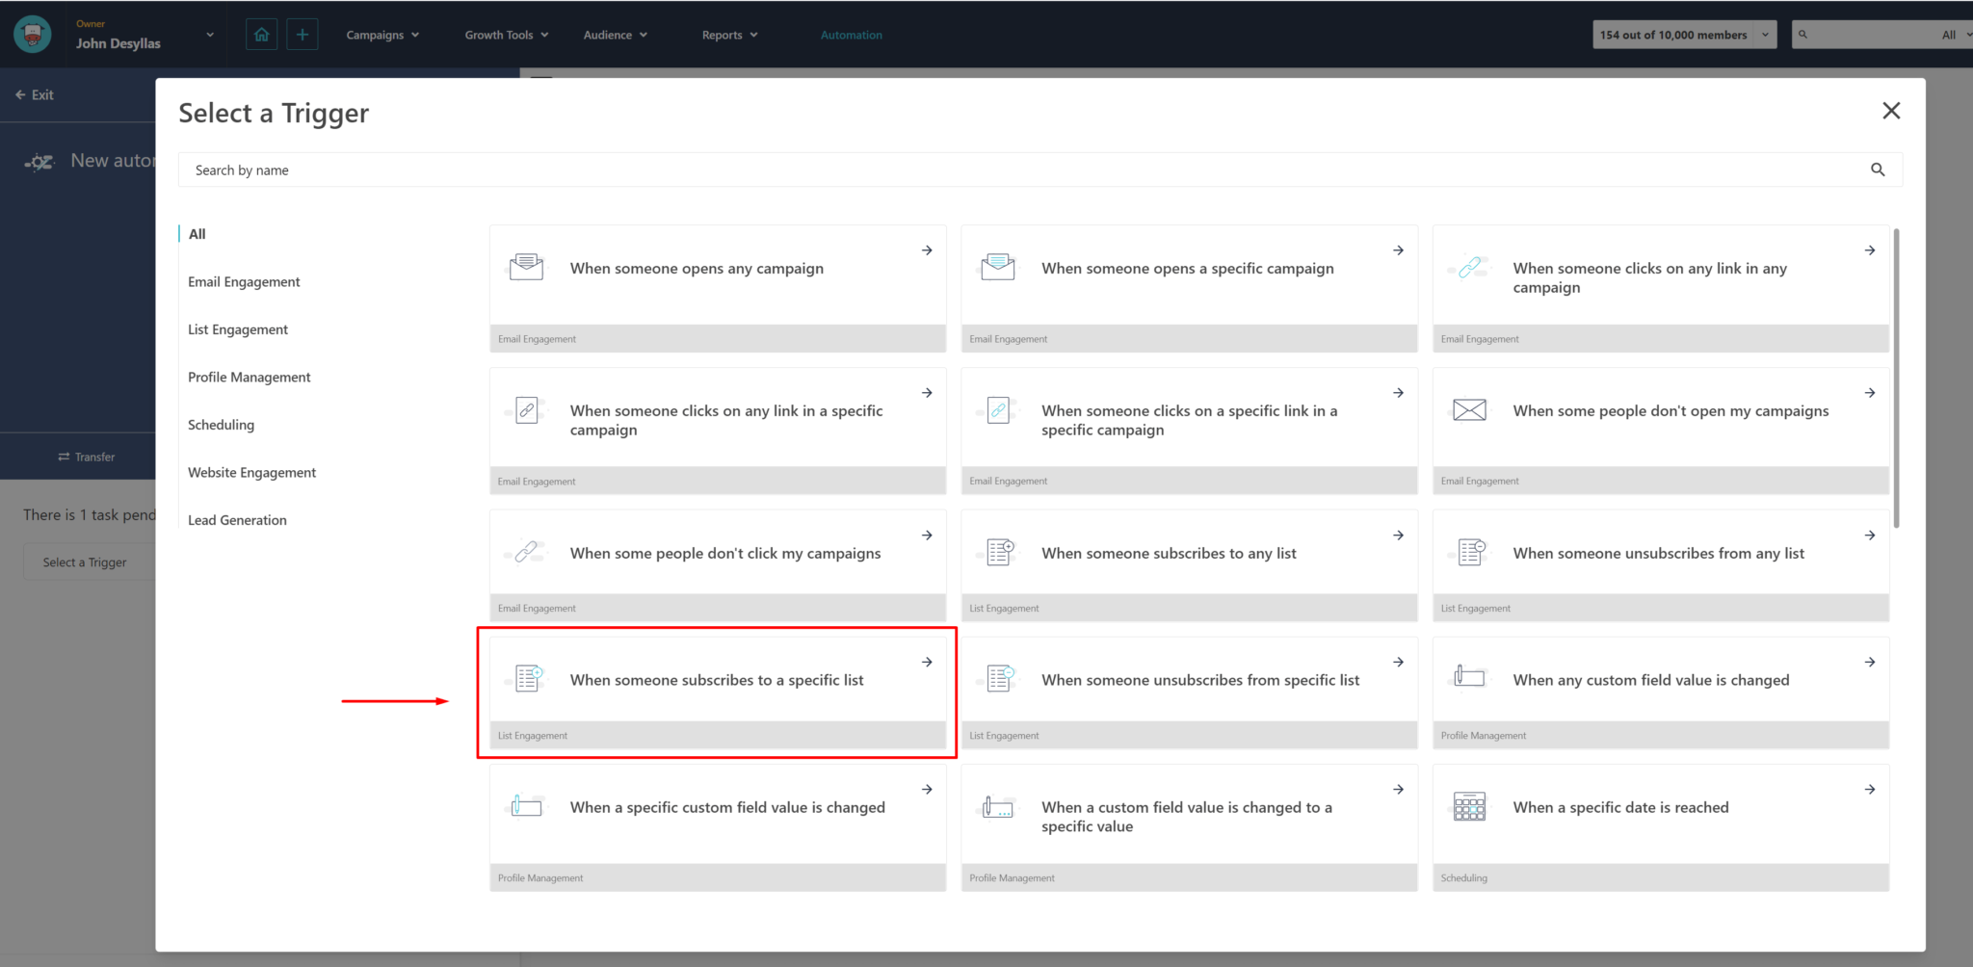Select the Automation menu item
Image resolution: width=1973 pixels, height=967 pixels.
pyautogui.click(x=851, y=34)
